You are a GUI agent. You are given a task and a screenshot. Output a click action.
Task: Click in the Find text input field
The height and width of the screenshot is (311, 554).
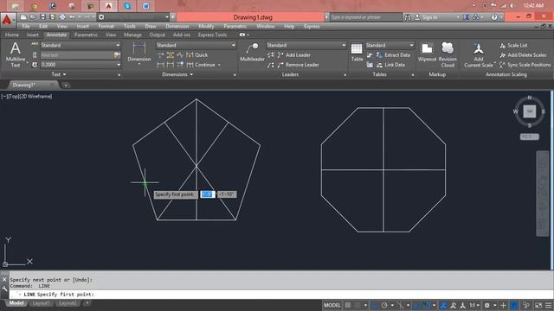point(77,55)
